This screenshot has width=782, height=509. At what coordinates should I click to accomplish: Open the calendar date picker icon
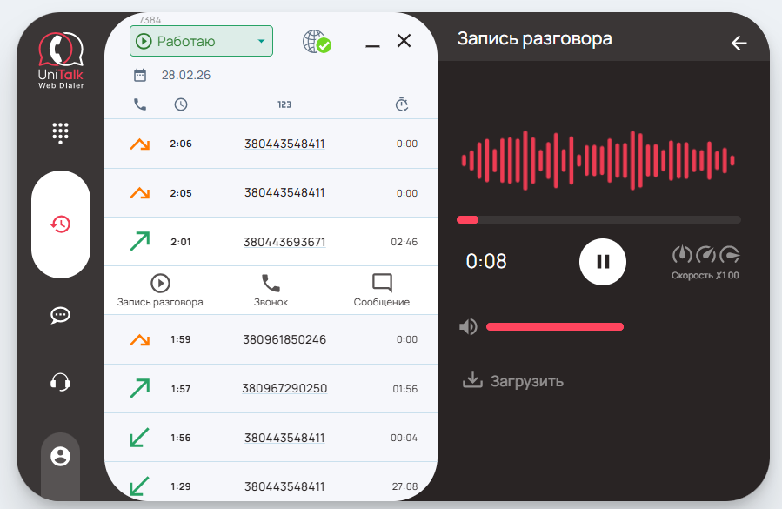click(x=140, y=75)
